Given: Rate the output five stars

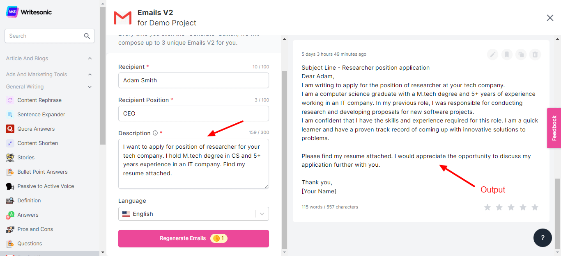Looking at the screenshot, I should pos(535,207).
